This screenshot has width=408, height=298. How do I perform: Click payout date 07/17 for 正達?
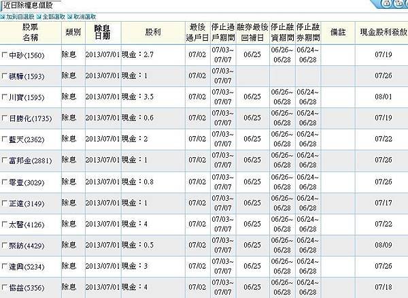(x=384, y=203)
